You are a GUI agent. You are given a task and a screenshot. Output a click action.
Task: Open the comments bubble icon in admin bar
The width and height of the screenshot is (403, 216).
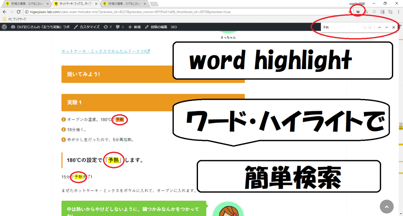120,27
